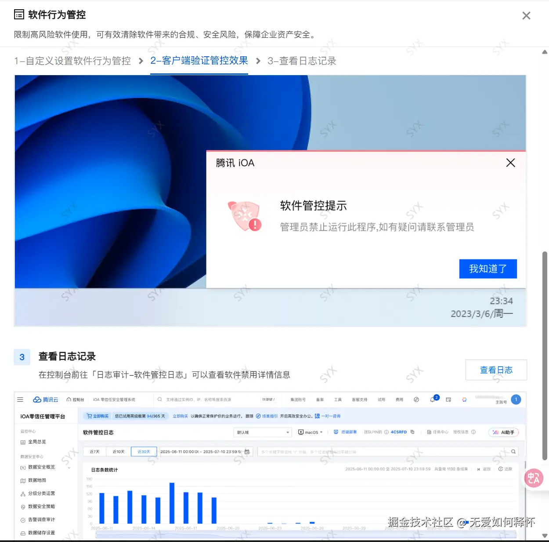Click the scrollbar up arrow
This screenshot has width=549, height=542.
(545, 52)
